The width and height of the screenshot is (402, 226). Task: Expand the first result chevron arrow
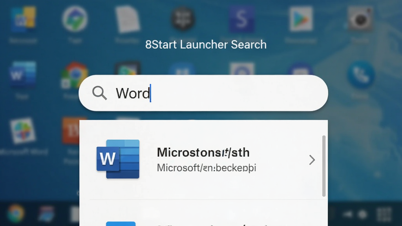[312, 160]
